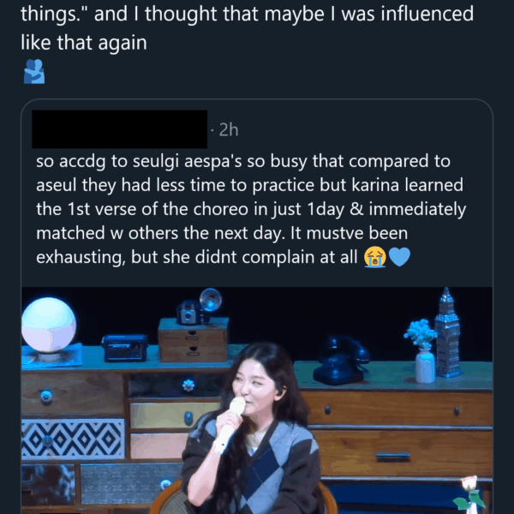The image size is (514, 514).
Task: Click the glowing globe lamp in the photo
Action: pos(48,326)
